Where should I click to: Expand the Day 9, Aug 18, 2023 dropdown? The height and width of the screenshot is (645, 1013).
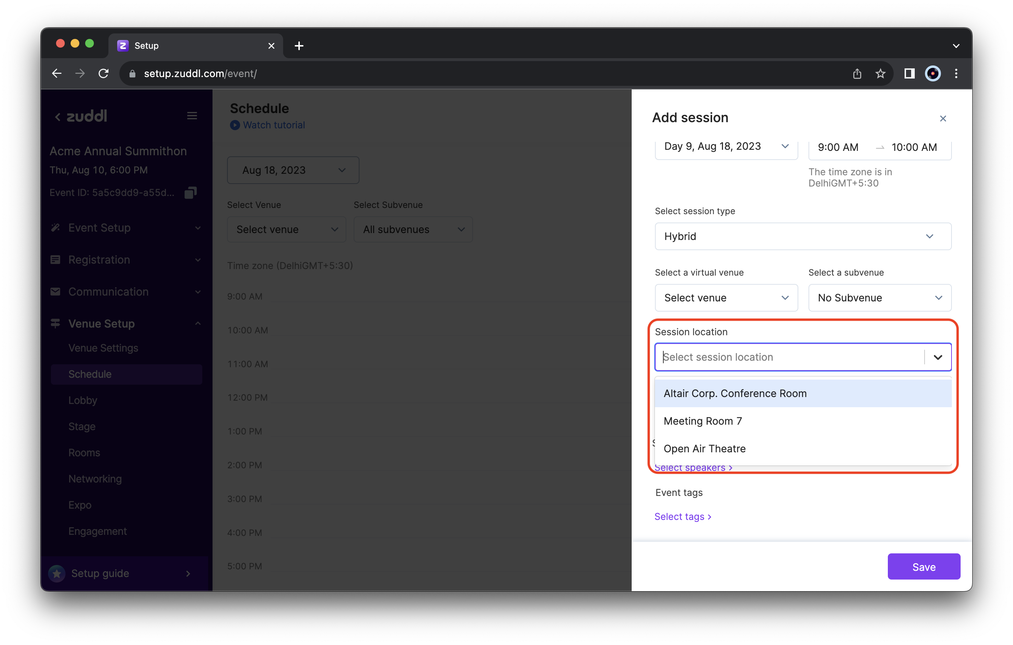point(726,146)
